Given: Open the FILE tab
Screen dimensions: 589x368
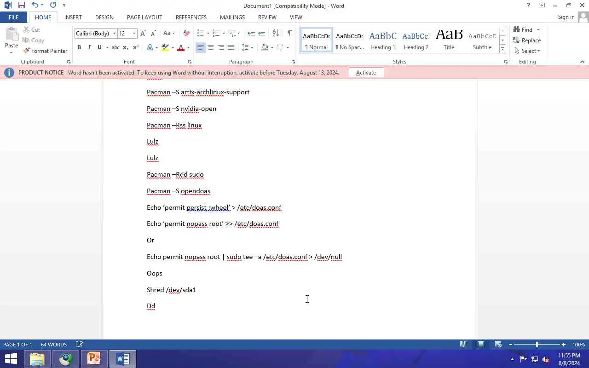Looking at the screenshot, I should click(x=14, y=17).
